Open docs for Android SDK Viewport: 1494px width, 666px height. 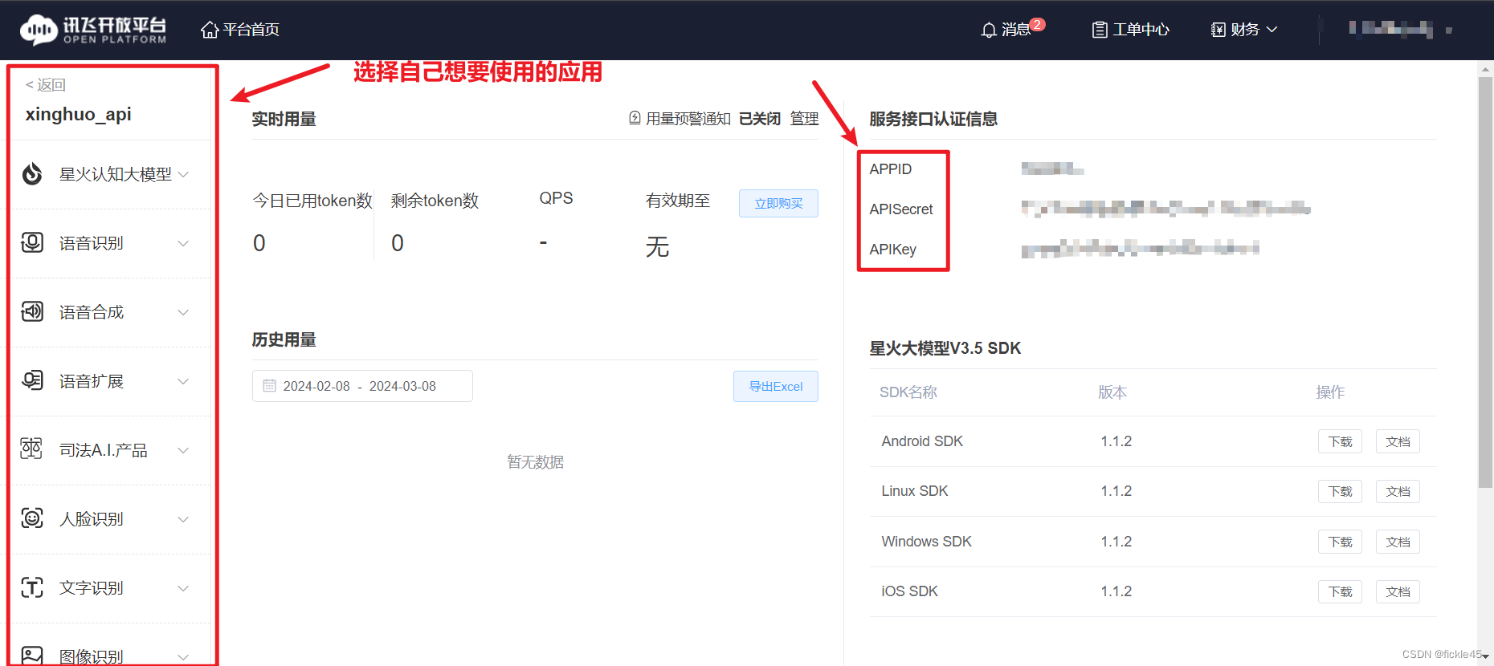(x=1398, y=441)
